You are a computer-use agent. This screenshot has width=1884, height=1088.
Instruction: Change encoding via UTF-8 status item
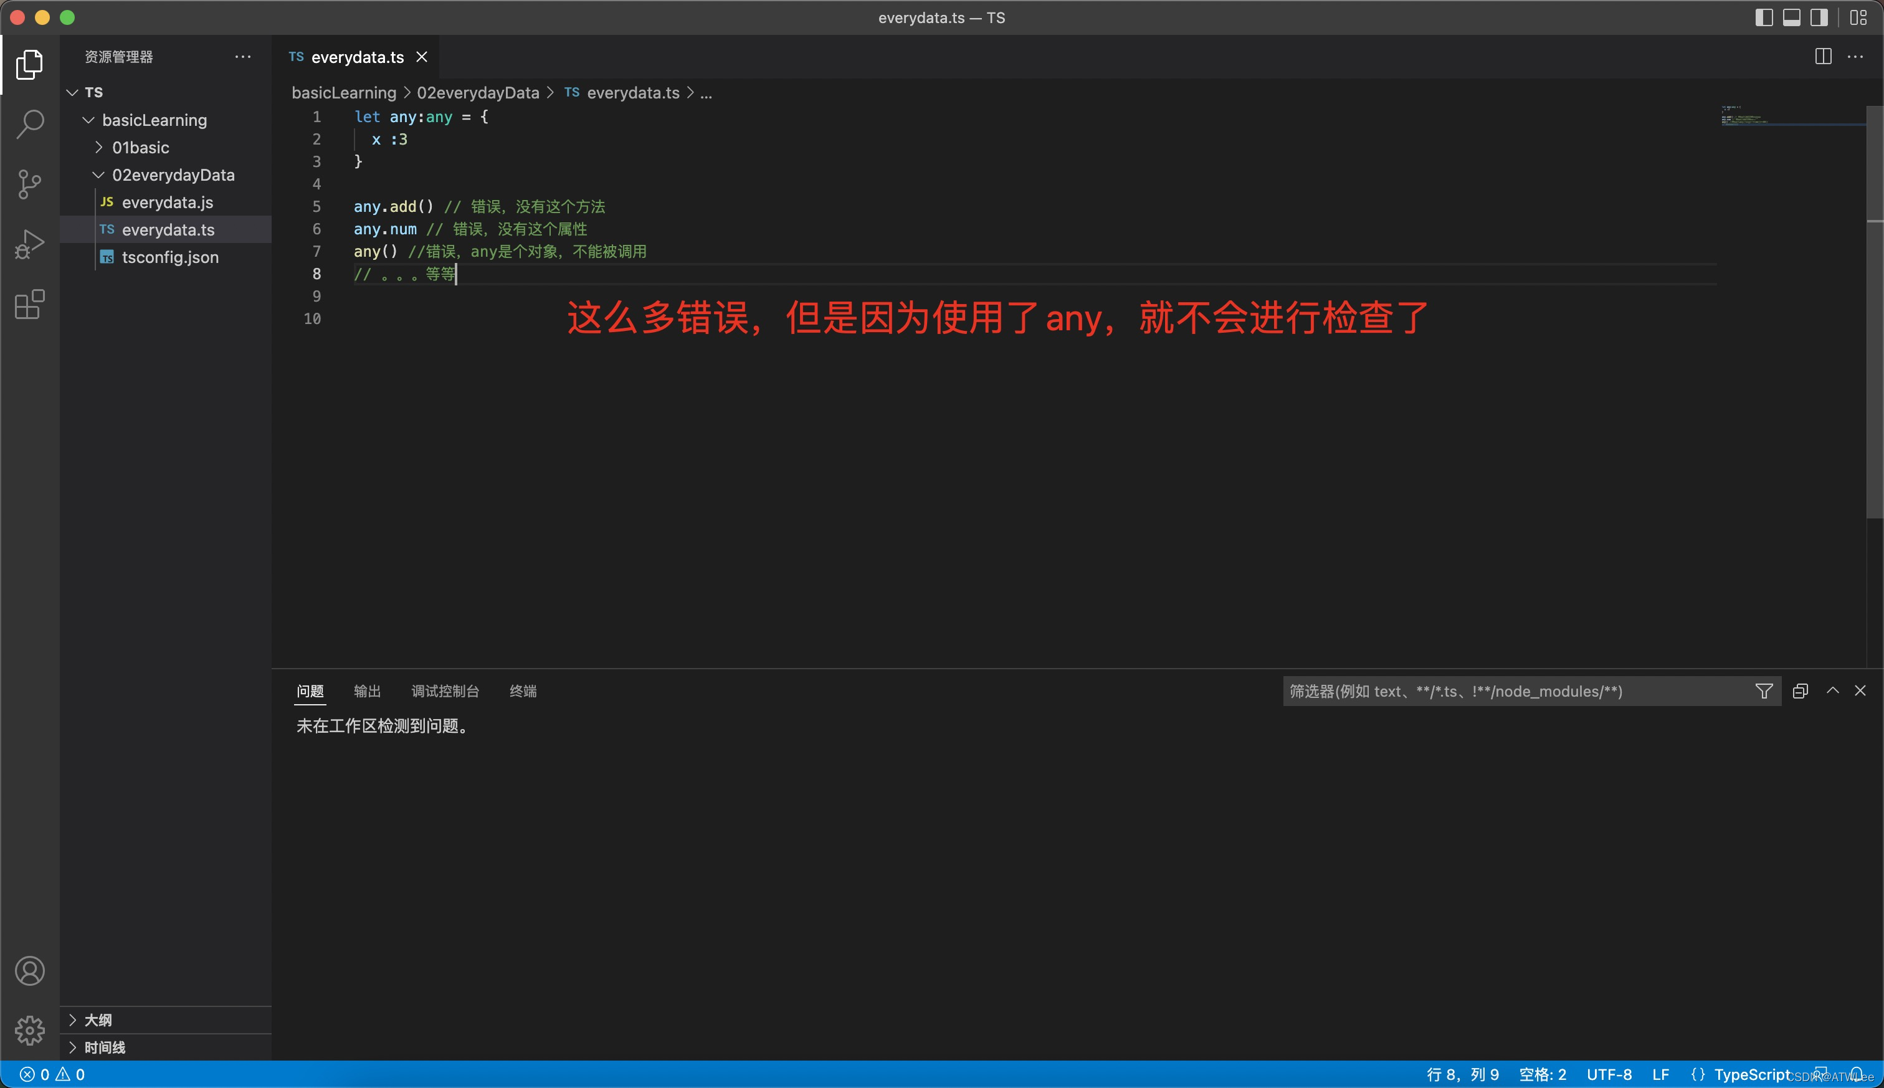click(1609, 1074)
